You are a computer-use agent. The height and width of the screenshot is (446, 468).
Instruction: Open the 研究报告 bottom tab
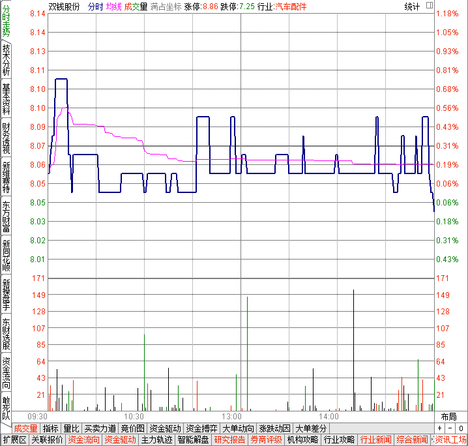coord(229,439)
